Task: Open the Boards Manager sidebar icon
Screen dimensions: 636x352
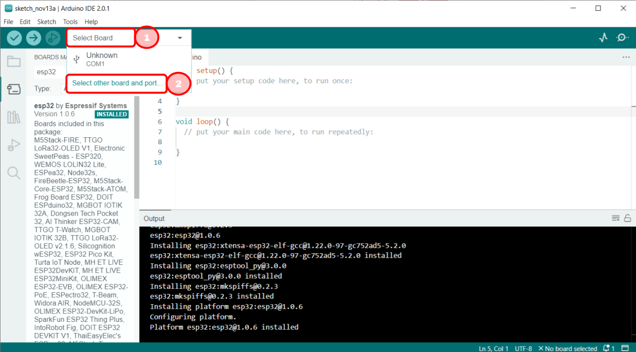Action: (14, 89)
